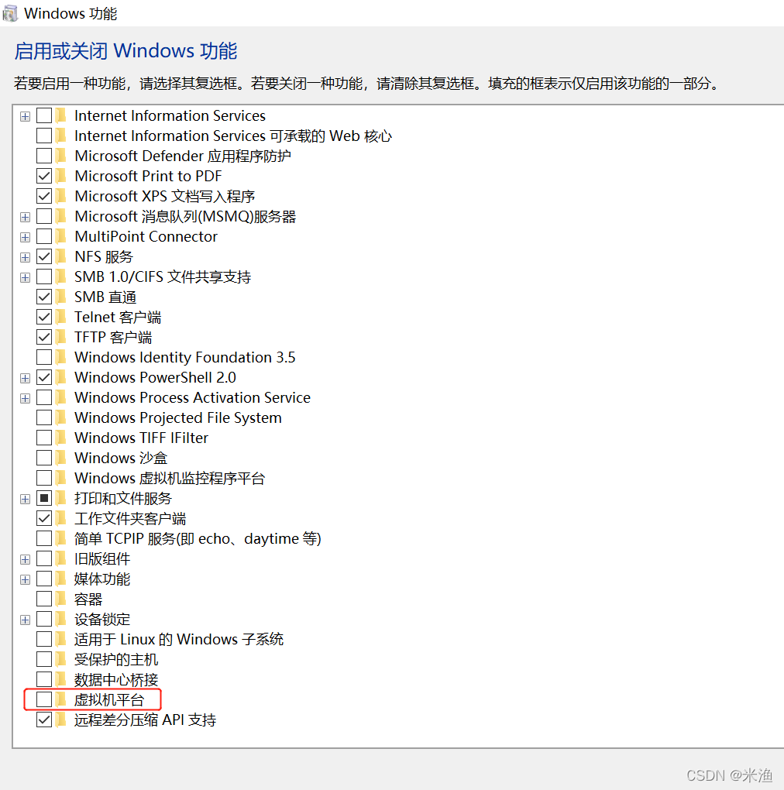The height and width of the screenshot is (790, 784).
Task: Click folder icon beside Windows PowerShell 2.0
Action: click(x=61, y=377)
